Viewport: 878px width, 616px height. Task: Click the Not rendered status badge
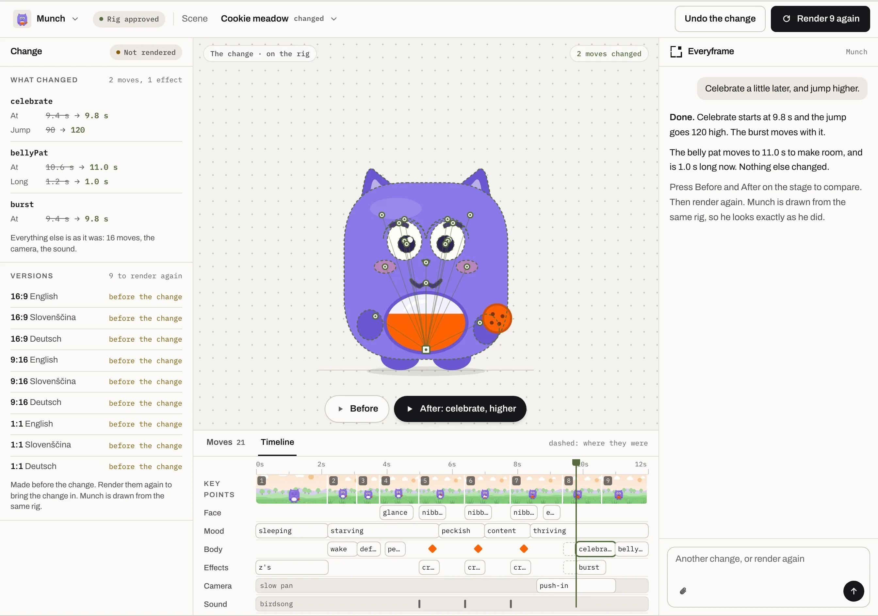coord(146,52)
